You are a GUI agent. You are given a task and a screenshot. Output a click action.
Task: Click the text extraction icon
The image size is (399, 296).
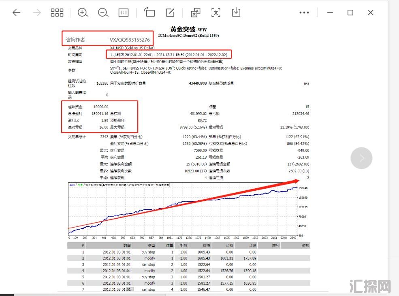196,13
